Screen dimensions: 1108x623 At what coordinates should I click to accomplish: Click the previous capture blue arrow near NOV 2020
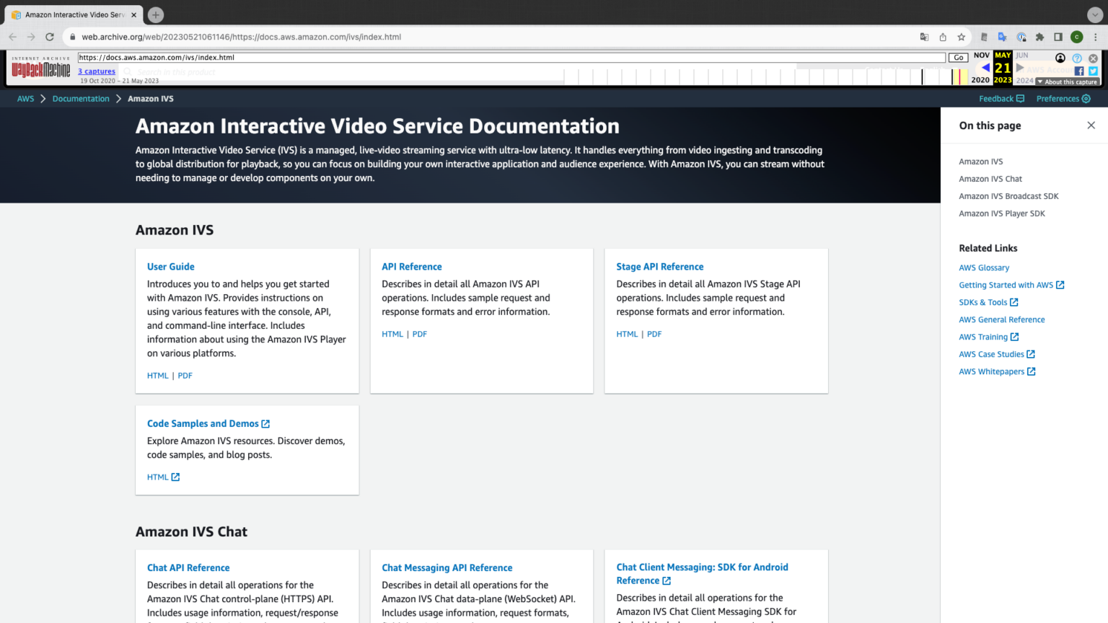[985, 66]
